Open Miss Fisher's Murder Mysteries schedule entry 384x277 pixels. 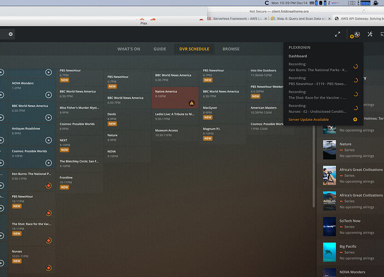pyautogui.click(x=80, y=110)
